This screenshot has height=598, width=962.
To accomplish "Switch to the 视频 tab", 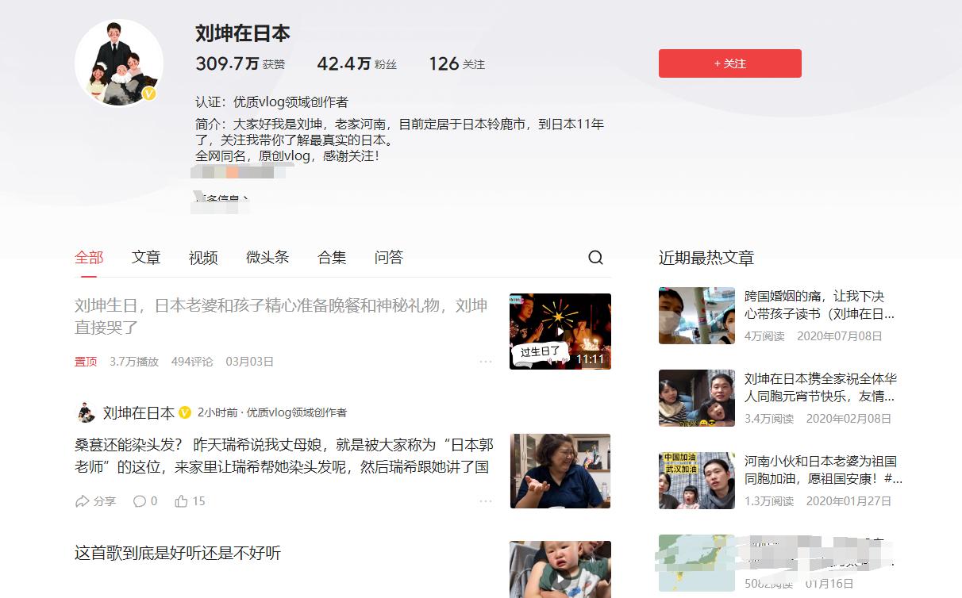I will tap(203, 258).
